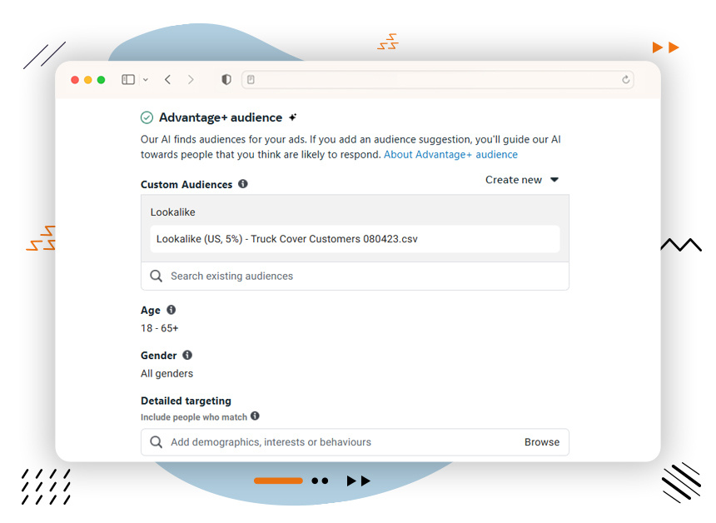Click the Add demographics, interests or behaviours field
The height and width of the screenshot is (523, 716).
tap(333, 442)
